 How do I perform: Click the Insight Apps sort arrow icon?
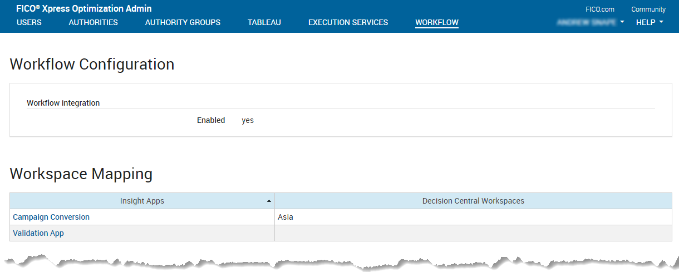pyautogui.click(x=269, y=201)
